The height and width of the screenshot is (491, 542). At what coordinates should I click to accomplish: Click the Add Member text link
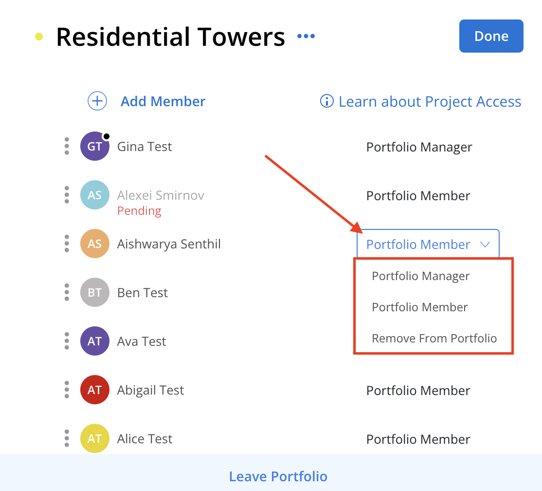click(x=163, y=101)
